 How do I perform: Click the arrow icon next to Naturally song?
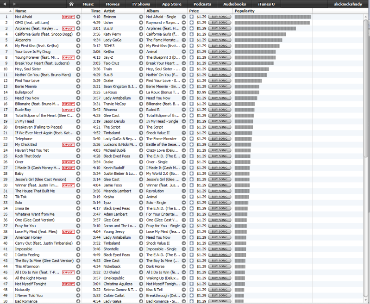[x=78, y=290]
